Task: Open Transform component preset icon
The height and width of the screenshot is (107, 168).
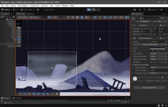Action: click(163, 25)
